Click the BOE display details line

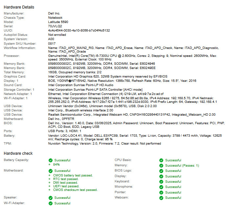click(122, 81)
